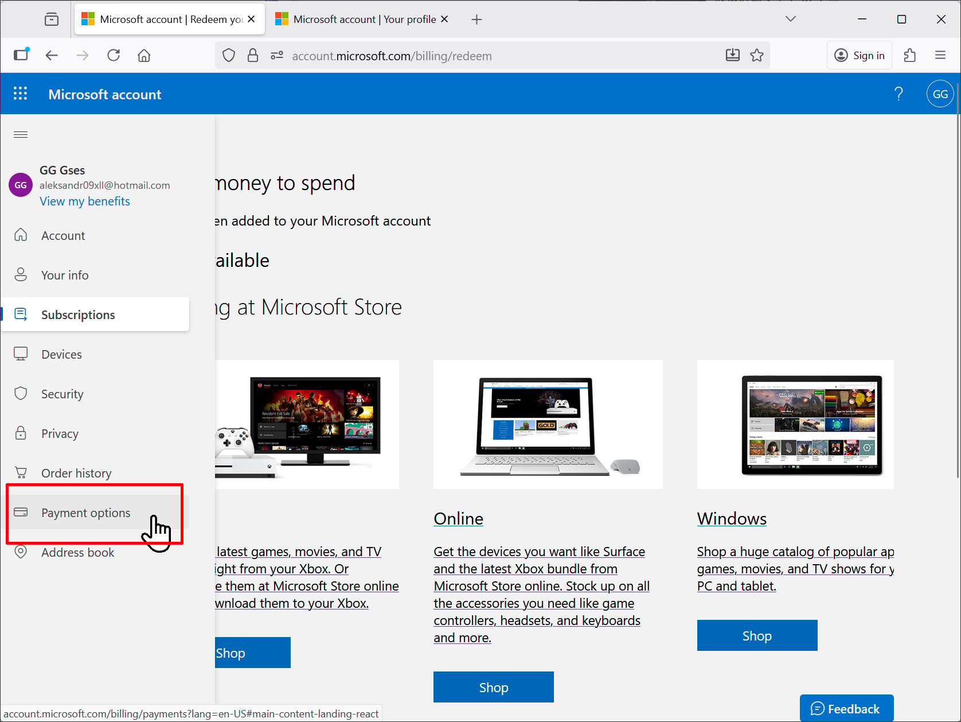961x722 pixels.
Task: Click the new container tab icon left of back arrow
Action: [x=21, y=55]
